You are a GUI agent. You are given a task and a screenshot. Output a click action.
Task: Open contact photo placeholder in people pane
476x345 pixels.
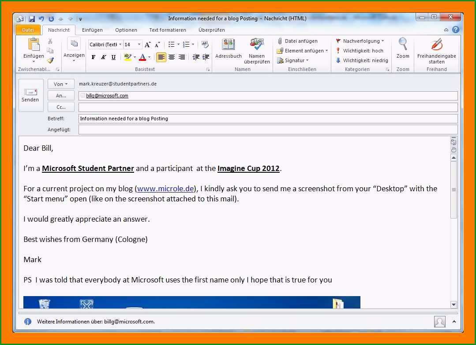tap(439, 322)
